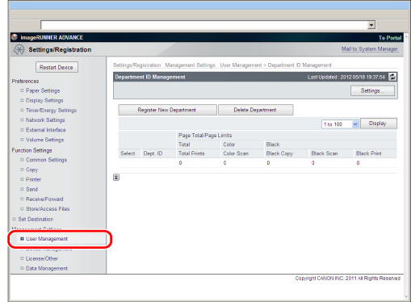
Task: Open Set Destination menu item
Action: pos(36,219)
